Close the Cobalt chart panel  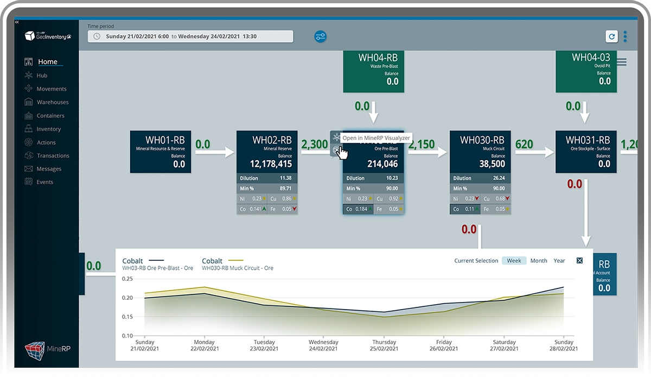click(x=579, y=261)
